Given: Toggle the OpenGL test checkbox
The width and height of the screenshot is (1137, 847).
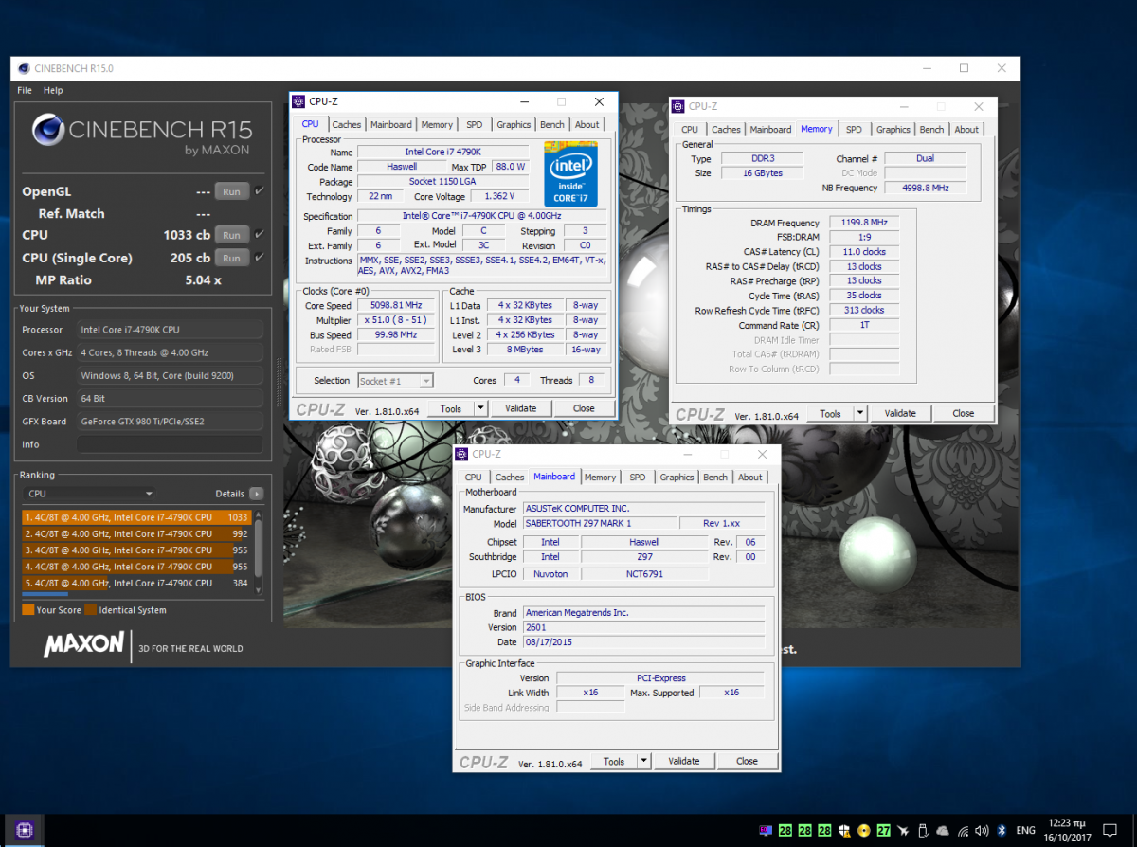Looking at the screenshot, I should pos(260,190).
